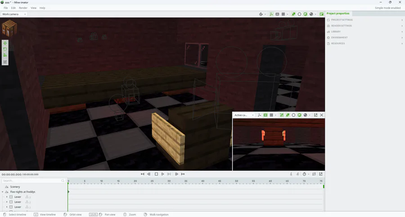Toggle the secondary camera view window
Screen dimensions: 405x217
pyautogui.click(x=322, y=14)
